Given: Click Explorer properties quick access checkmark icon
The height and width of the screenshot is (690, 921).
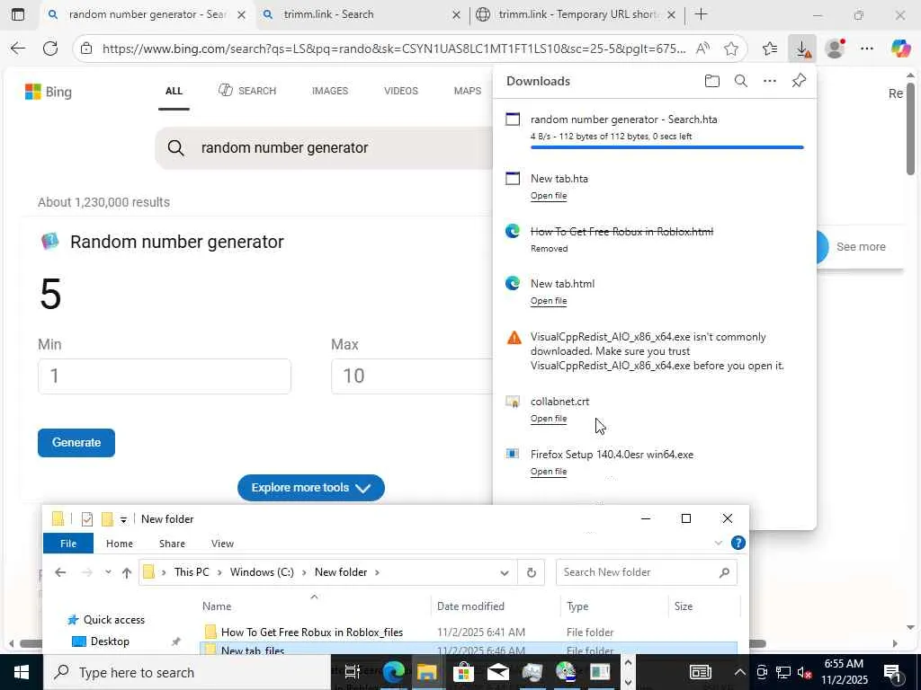Looking at the screenshot, I should pos(87,519).
